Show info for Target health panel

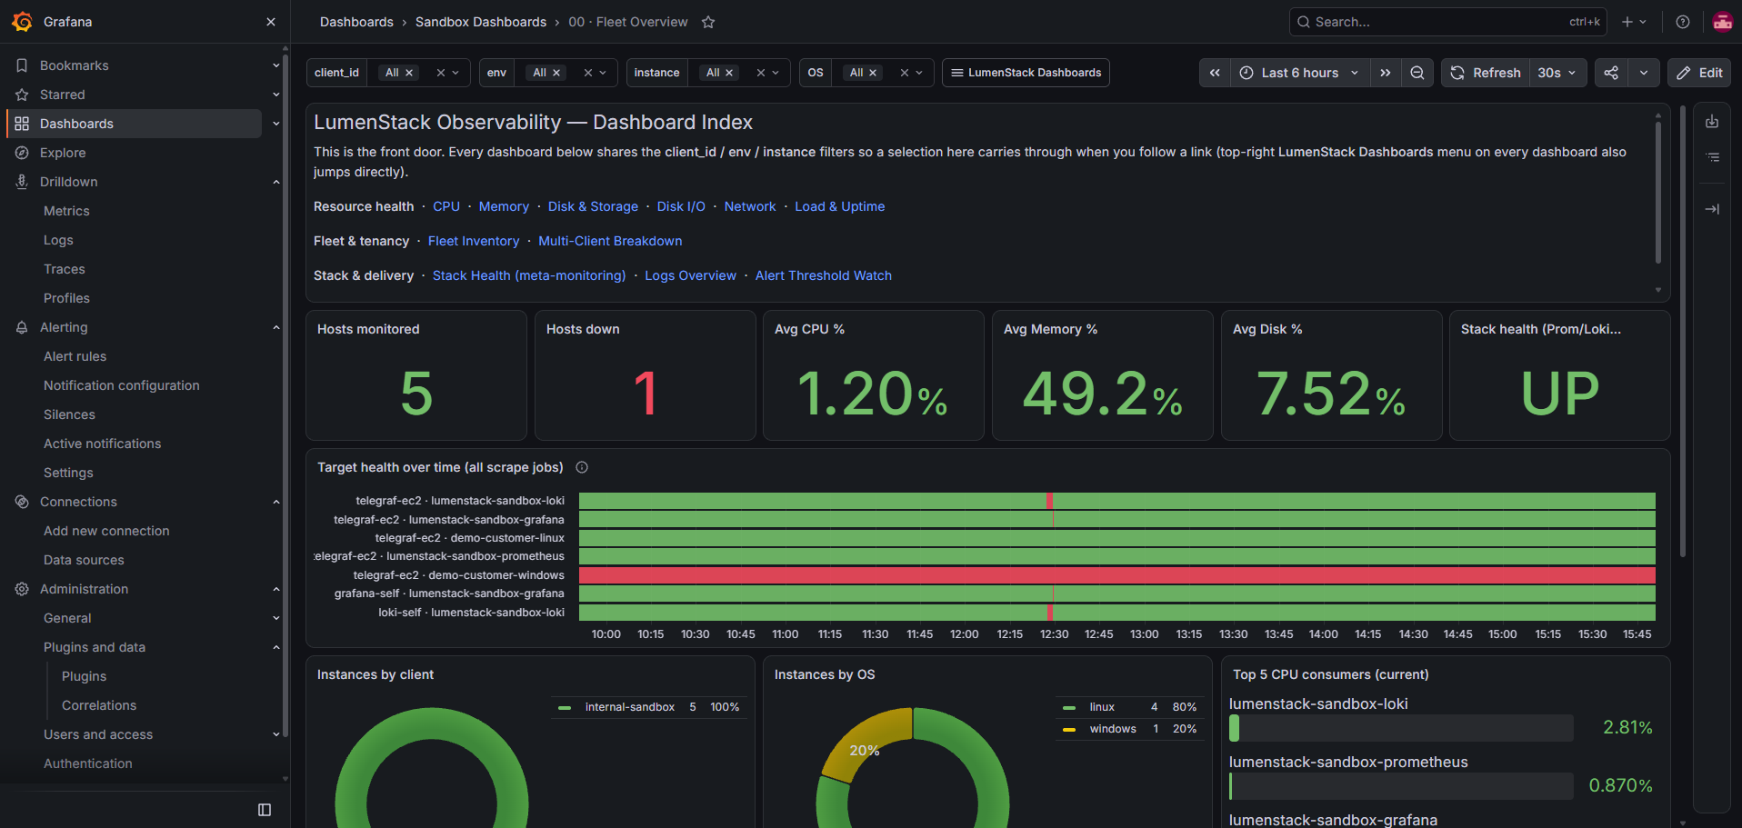pyautogui.click(x=582, y=467)
